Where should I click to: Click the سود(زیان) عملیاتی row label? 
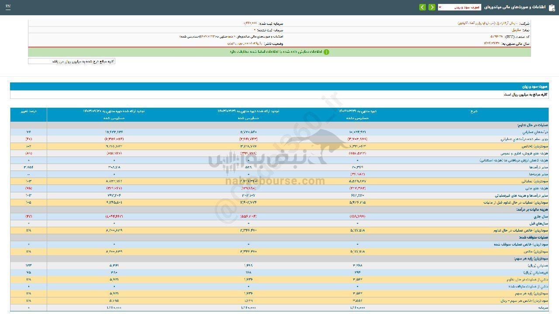[x=535, y=181]
